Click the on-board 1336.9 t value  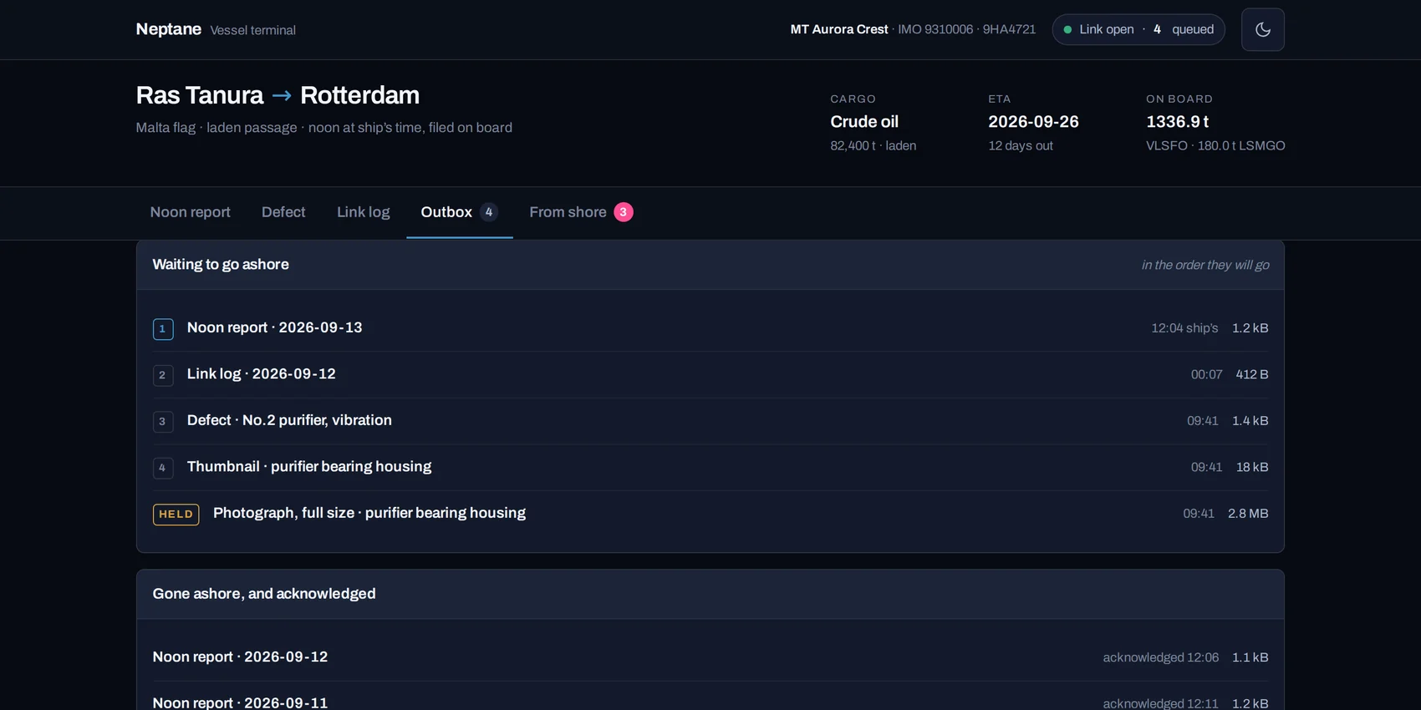pos(1177,122)
